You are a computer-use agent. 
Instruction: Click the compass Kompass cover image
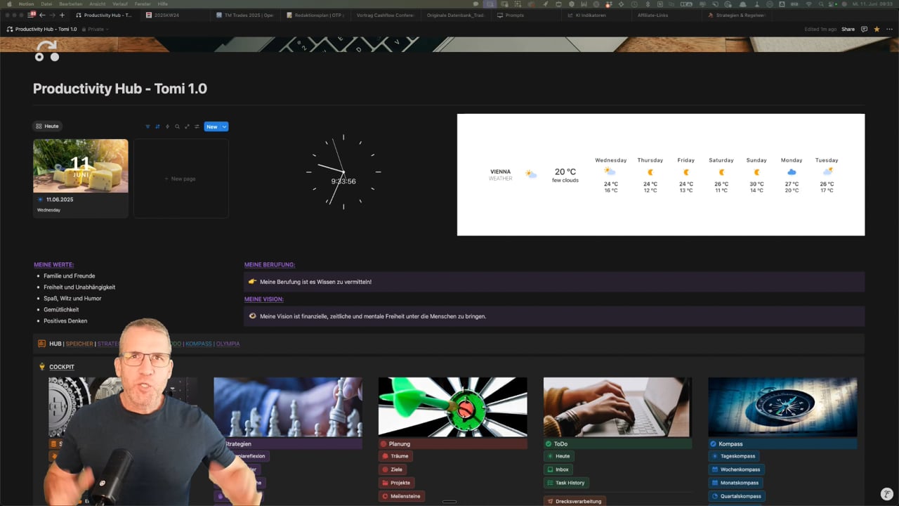click(782, 407)
